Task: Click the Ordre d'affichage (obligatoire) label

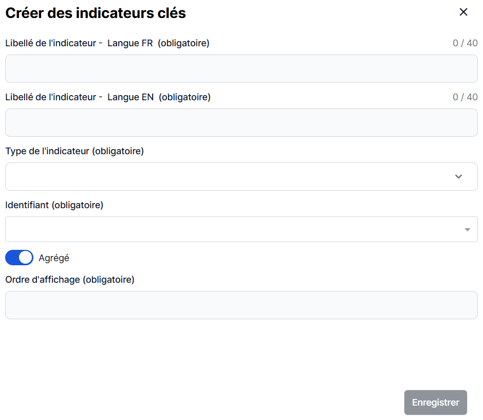Action: [x=69, y=280]
